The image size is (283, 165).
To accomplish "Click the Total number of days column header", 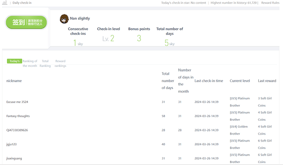I will 168,81.
